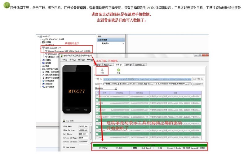Screen dimensions: 248x161
Task: Click the 监视器 monitor icon
Action: [x=43, y=63]
